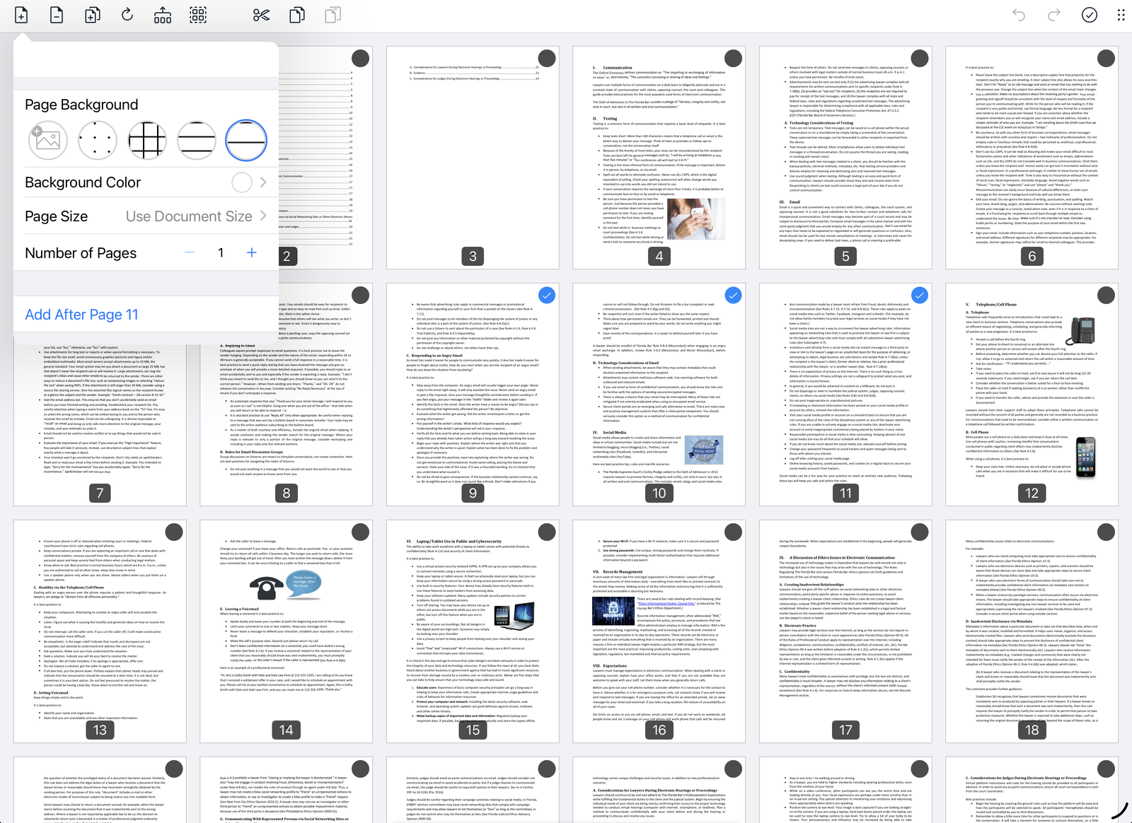Screen dimensions: 1132x823
Task: Click the select all pages icon
Action: (x=198, y=15)
